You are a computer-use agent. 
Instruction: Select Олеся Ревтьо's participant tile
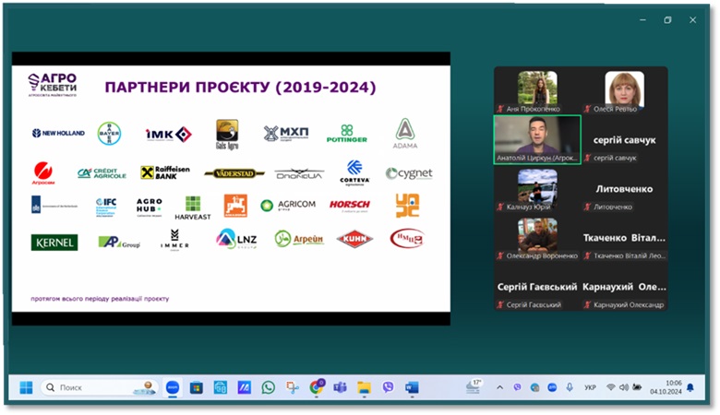coord(624,90)
